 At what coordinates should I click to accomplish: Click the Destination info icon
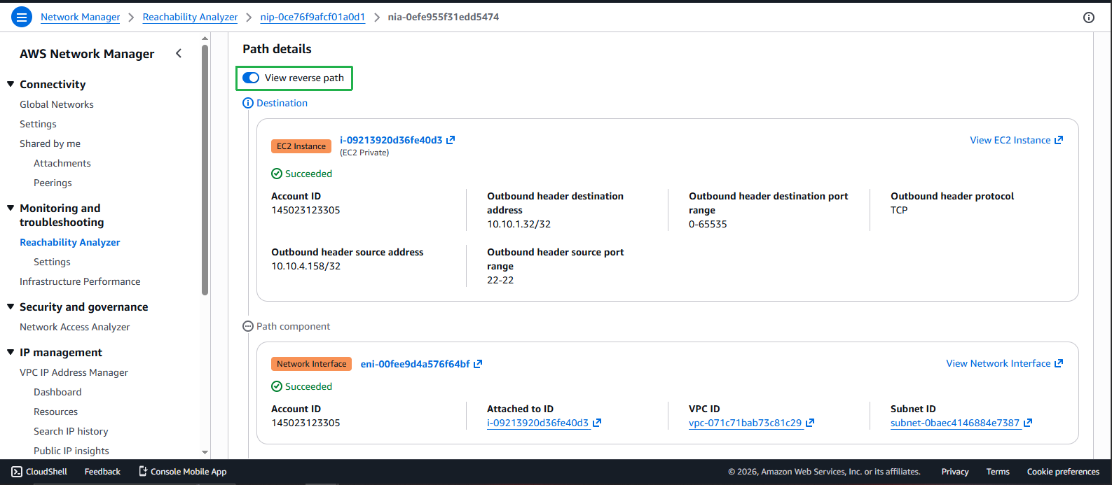click(247, 104)
